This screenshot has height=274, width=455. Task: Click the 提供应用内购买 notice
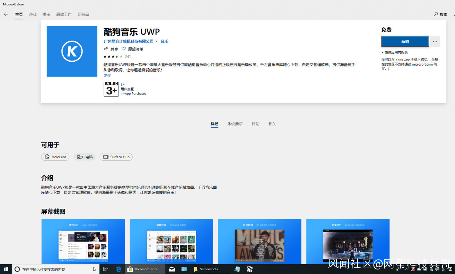click(395, 52)
